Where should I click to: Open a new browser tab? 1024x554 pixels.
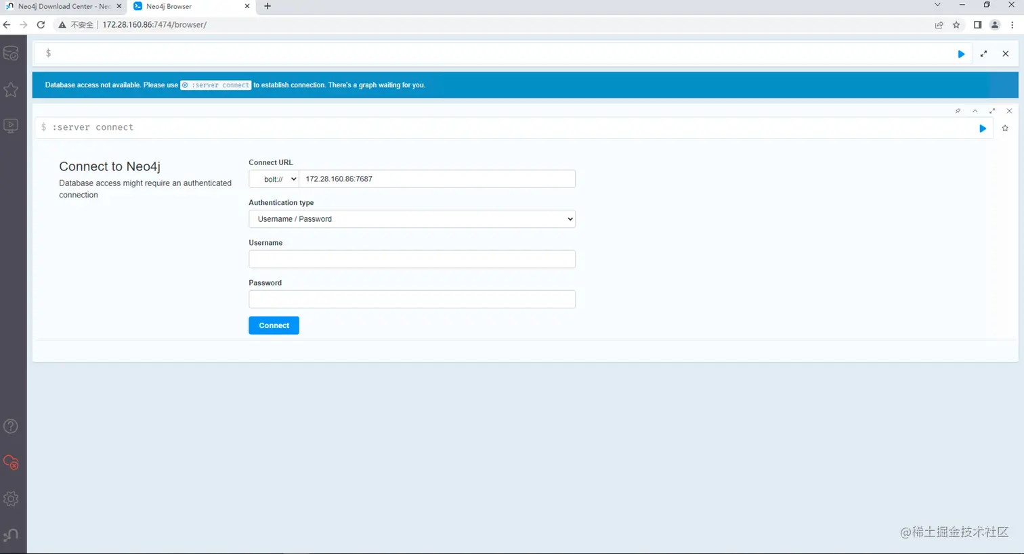coord(268,6)
